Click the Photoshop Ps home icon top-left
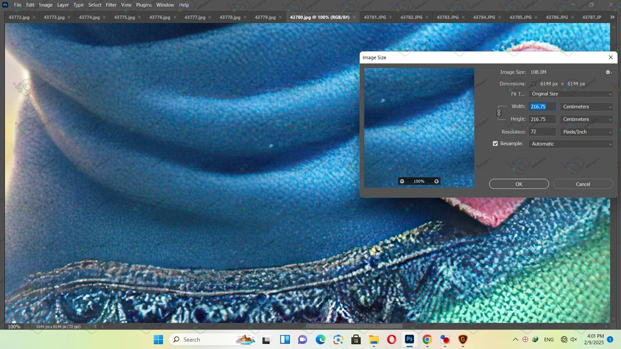Viewport: 621px width, 349px height. pos(5,5)
